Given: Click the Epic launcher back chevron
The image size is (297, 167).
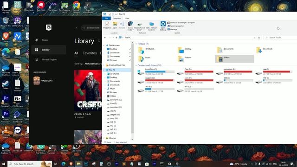Looking at the screenshot, I should [77, 28].
